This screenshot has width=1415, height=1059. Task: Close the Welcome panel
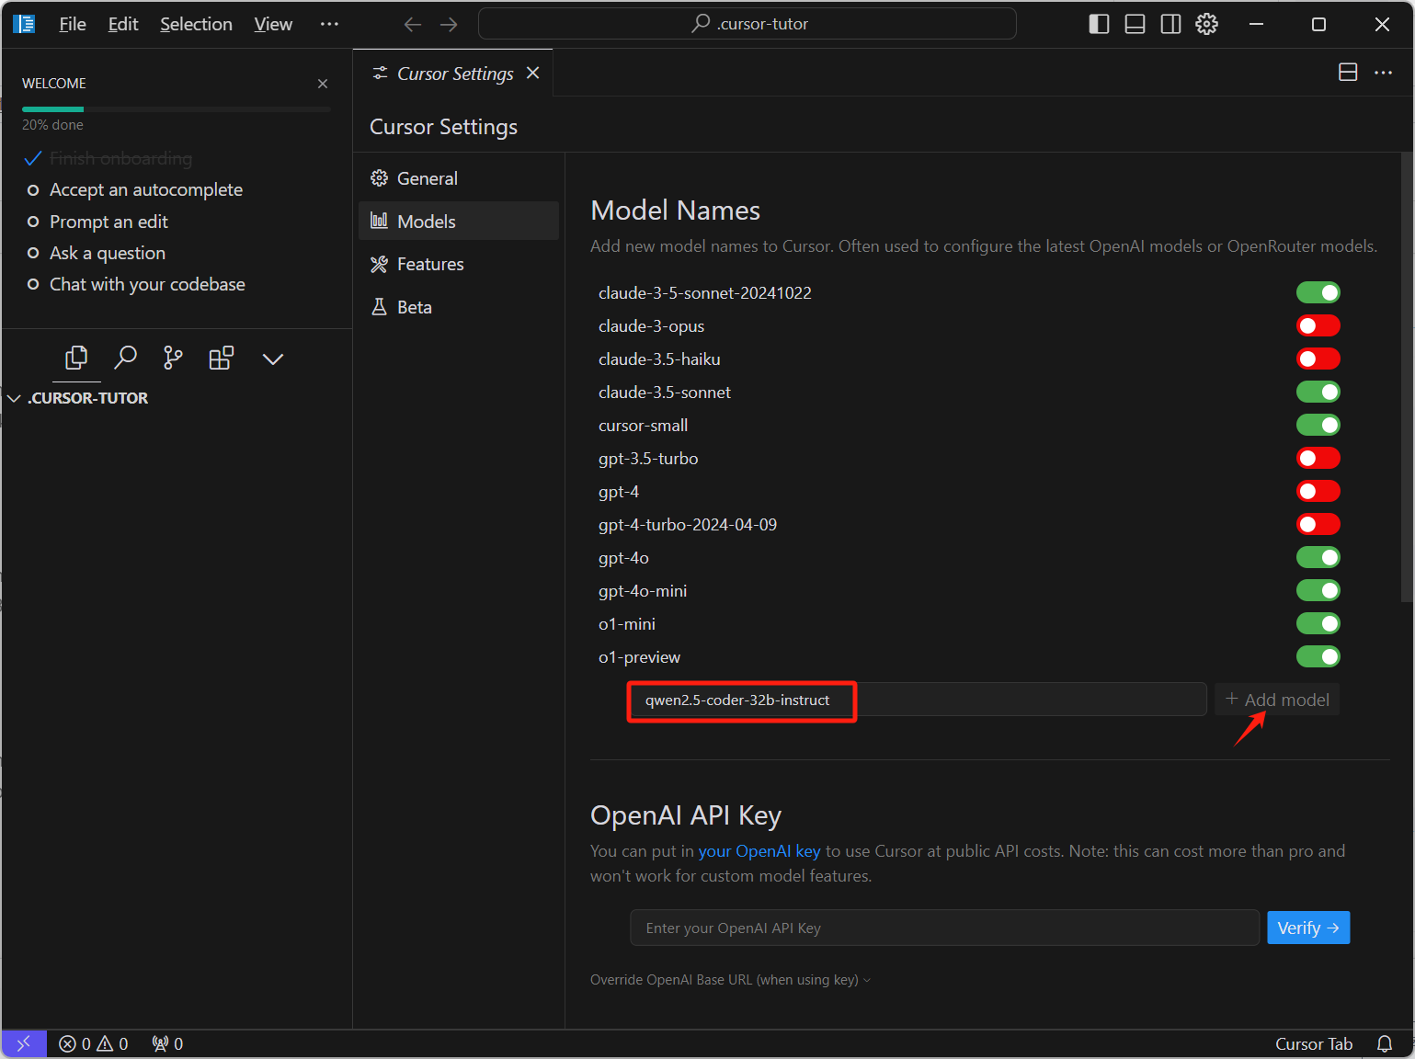tap(323, 84)
